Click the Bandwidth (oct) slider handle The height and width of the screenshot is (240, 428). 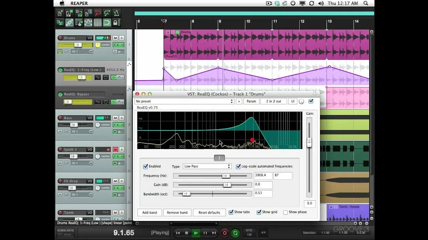pos(187,194)
